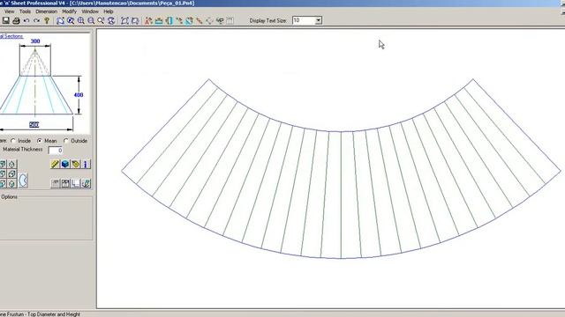Open the Tools menu
The image size is (565, 317).
[25, 11]
